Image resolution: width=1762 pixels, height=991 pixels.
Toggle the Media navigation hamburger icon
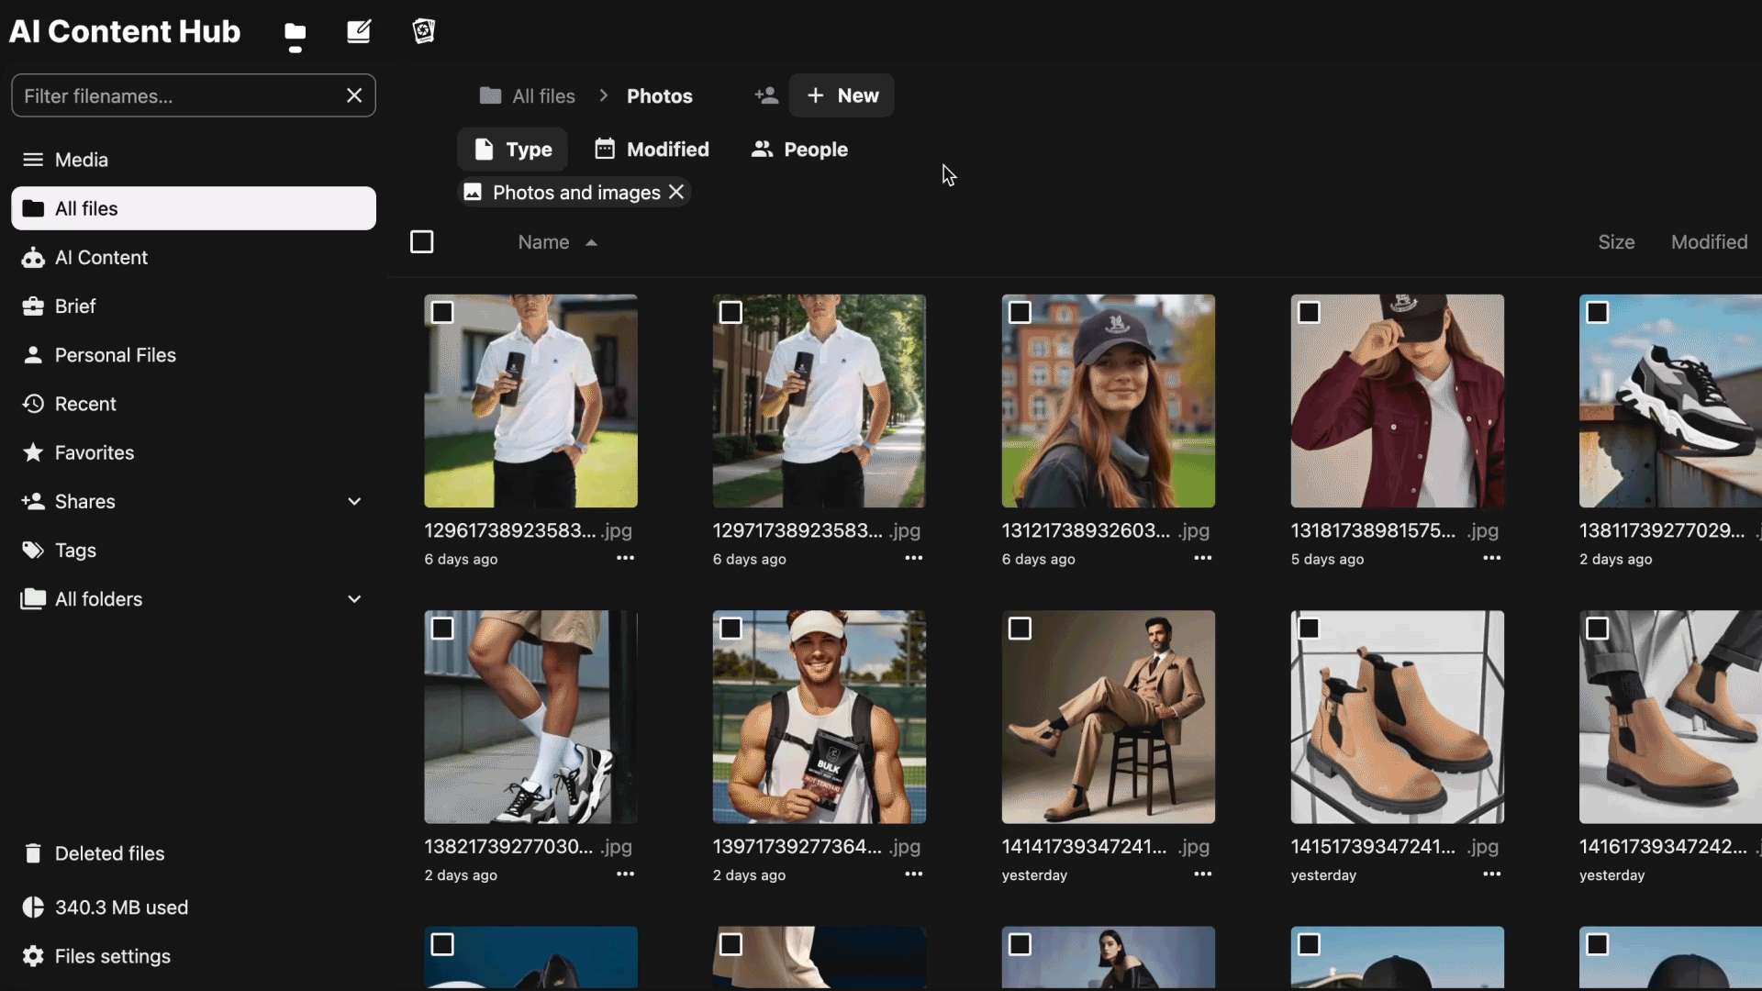point(33,160)
